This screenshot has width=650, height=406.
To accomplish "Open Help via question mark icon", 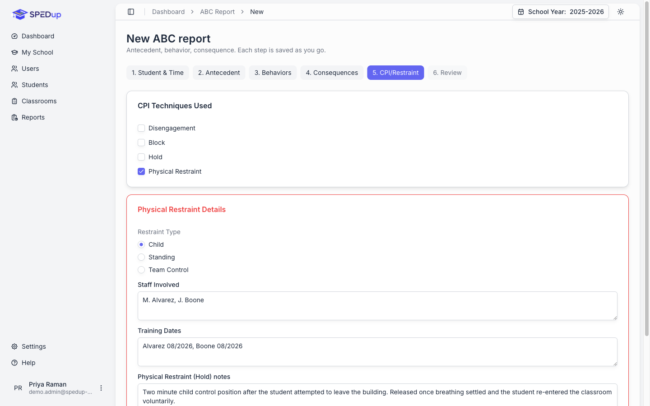I will 14,363.
